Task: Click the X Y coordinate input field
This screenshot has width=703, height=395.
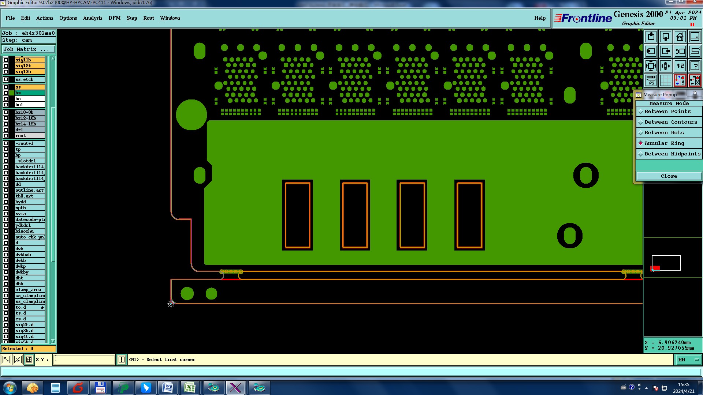Action: (x=84, y=360)
